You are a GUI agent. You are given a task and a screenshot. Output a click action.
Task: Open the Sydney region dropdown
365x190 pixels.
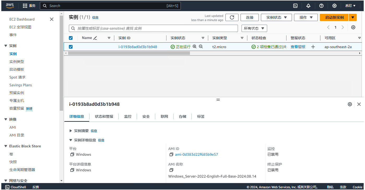point(350,6)
